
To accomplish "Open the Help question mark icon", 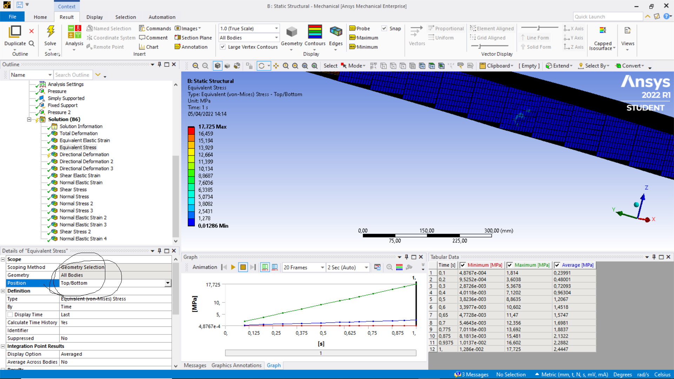I will tap(666, 16).
